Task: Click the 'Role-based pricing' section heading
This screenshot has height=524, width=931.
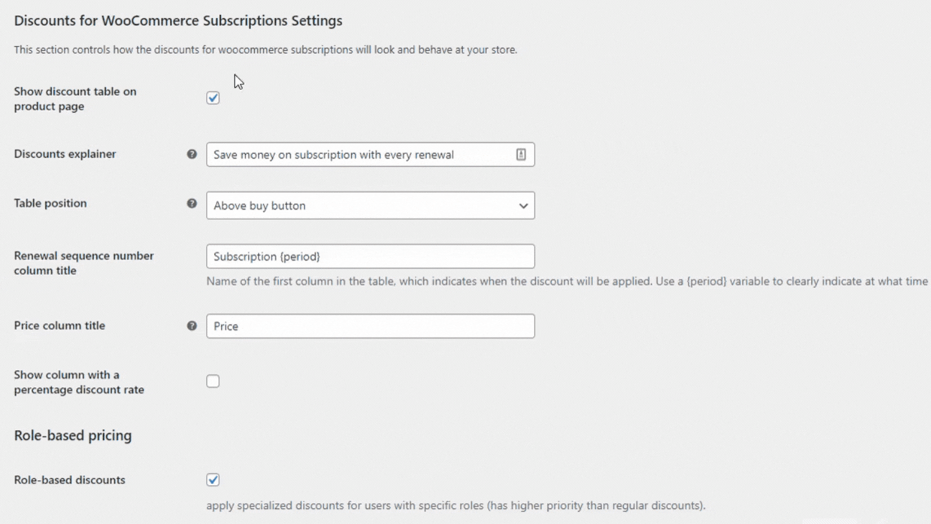Action: 73,435
